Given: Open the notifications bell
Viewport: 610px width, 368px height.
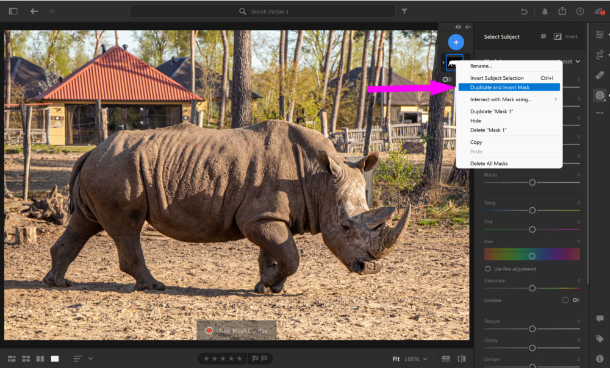Looking at the screenshot, I should (545, 11).
